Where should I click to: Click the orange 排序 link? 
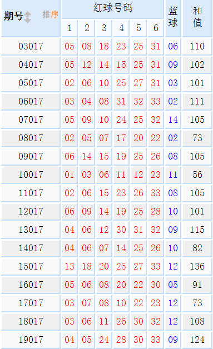coord(50,14)
